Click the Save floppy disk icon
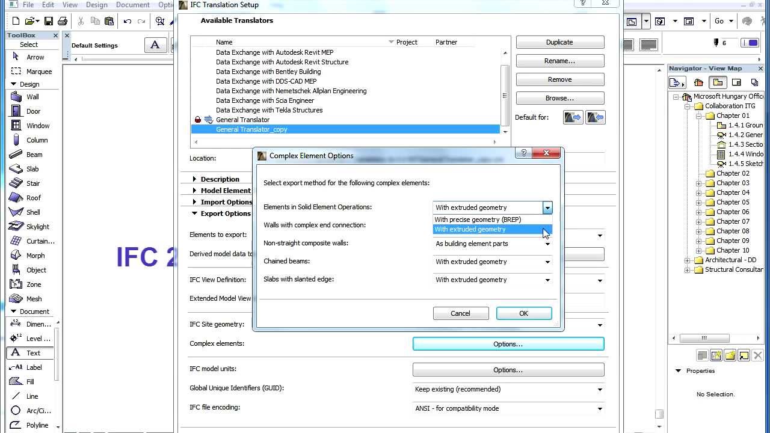Image resolution: width=770 pixels, height=433 pixels. [49, 21]
